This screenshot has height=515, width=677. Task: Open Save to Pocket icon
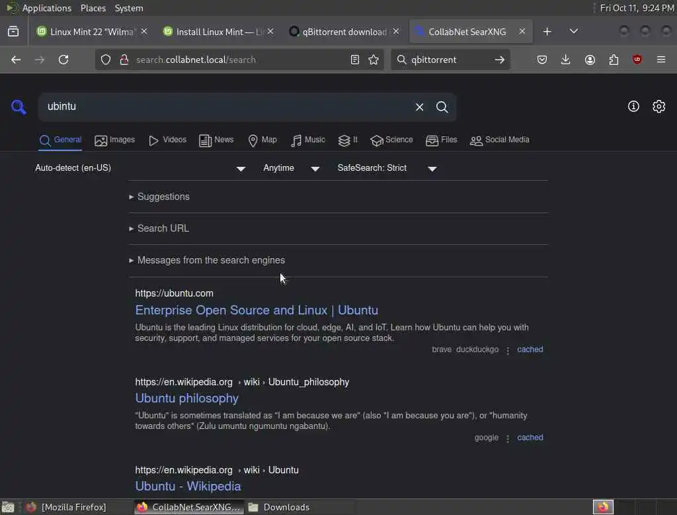click(542, 60)
